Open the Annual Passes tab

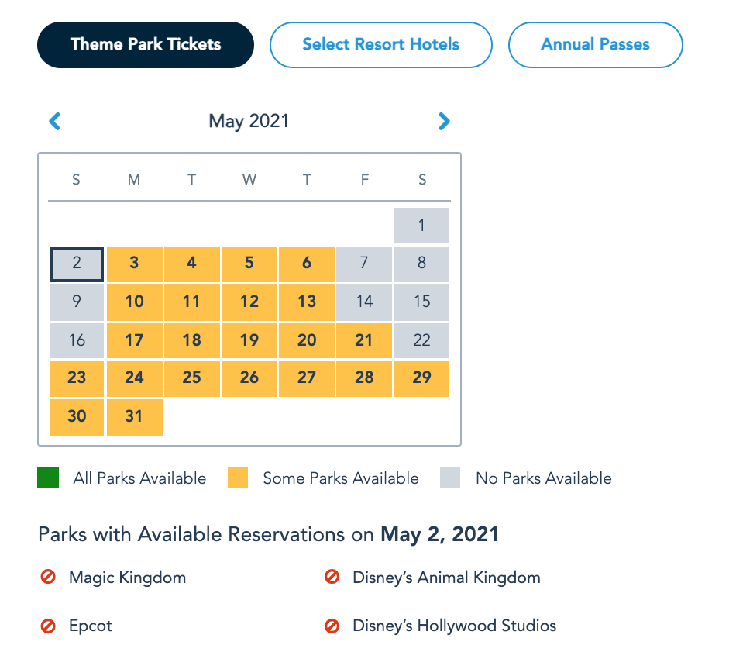pyautogui.click(x=595, y=44)
